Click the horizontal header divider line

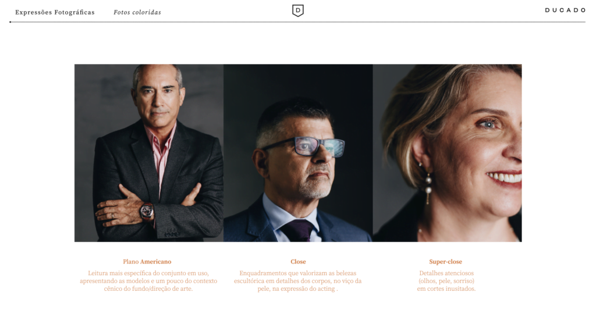pyautogui.click(x=297, y=22)
